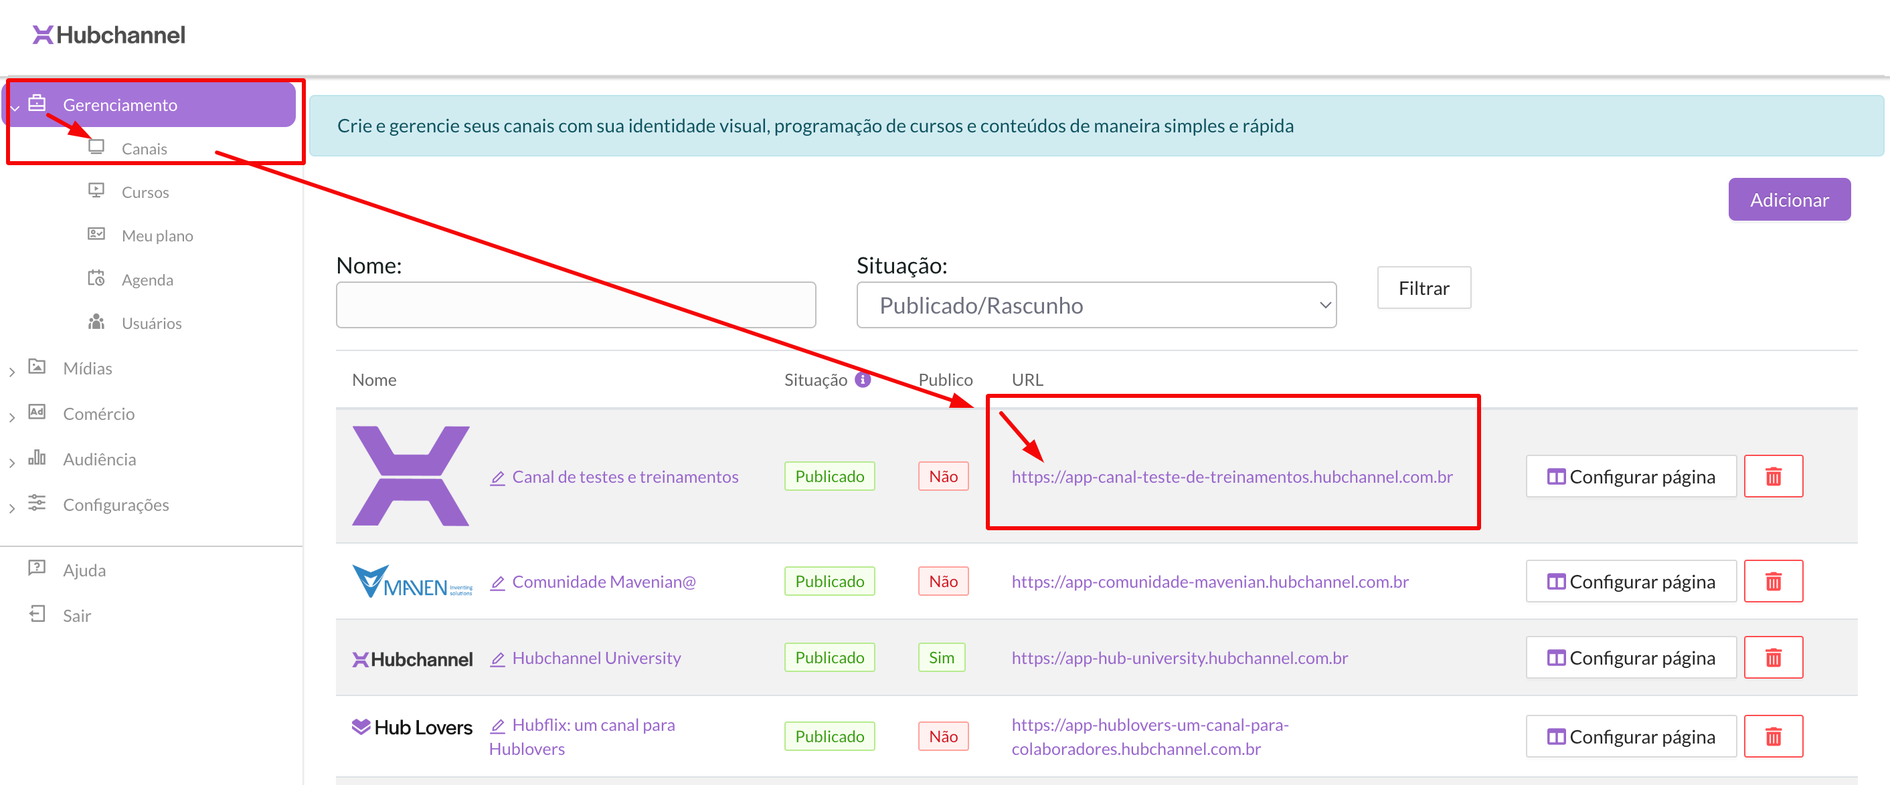Open the Cursos menu item
The width and height of the screenshot is (1890, 785).
(x=145, y=192)
